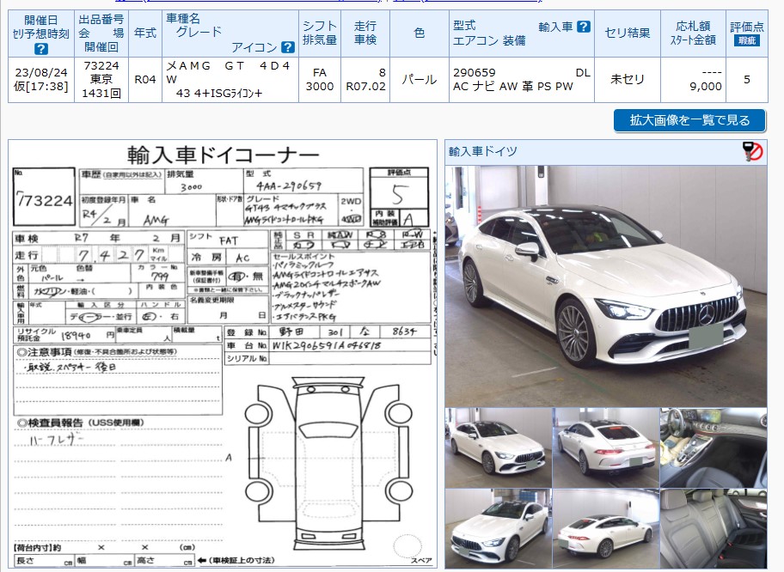Image resolution: width=784 pixels, height=572 pixels.
Task: Click help icon next to アイコン
Action: [288, 47]
